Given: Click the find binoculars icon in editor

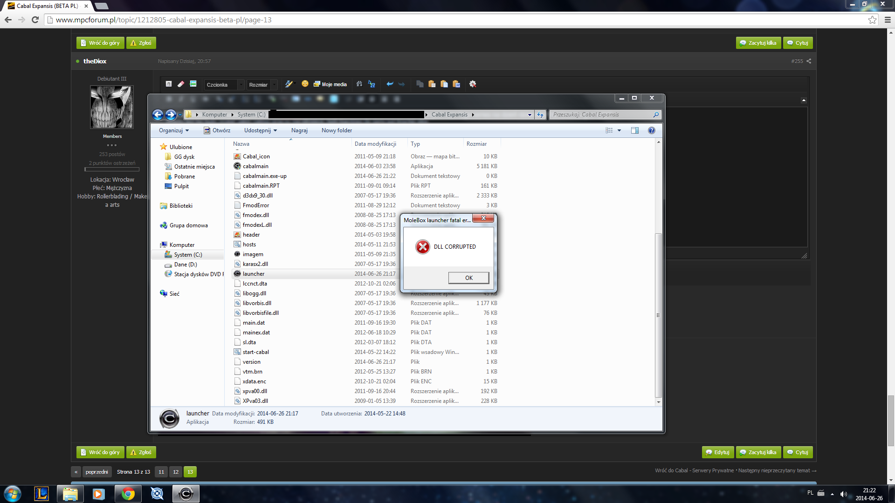Looking at the screenshot, I should [359, 84].
